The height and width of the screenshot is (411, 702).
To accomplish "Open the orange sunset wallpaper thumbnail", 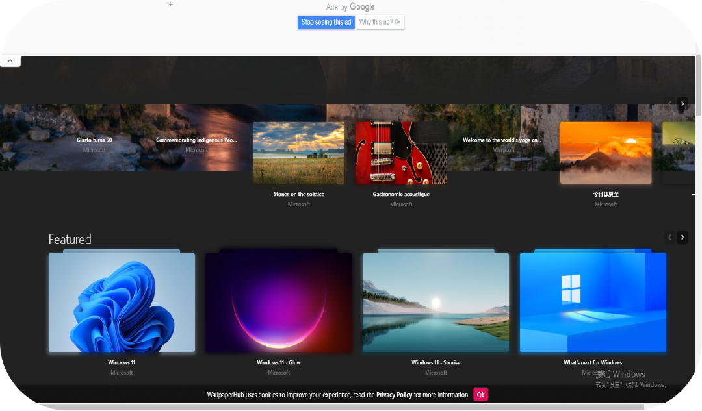I will coord(606,153).
